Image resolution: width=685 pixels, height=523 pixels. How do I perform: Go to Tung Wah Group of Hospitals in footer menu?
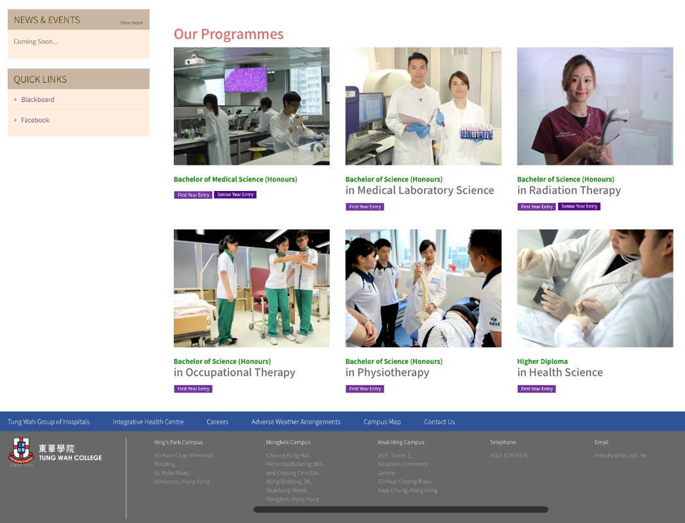pyautogui.click(x=49, y=422)
